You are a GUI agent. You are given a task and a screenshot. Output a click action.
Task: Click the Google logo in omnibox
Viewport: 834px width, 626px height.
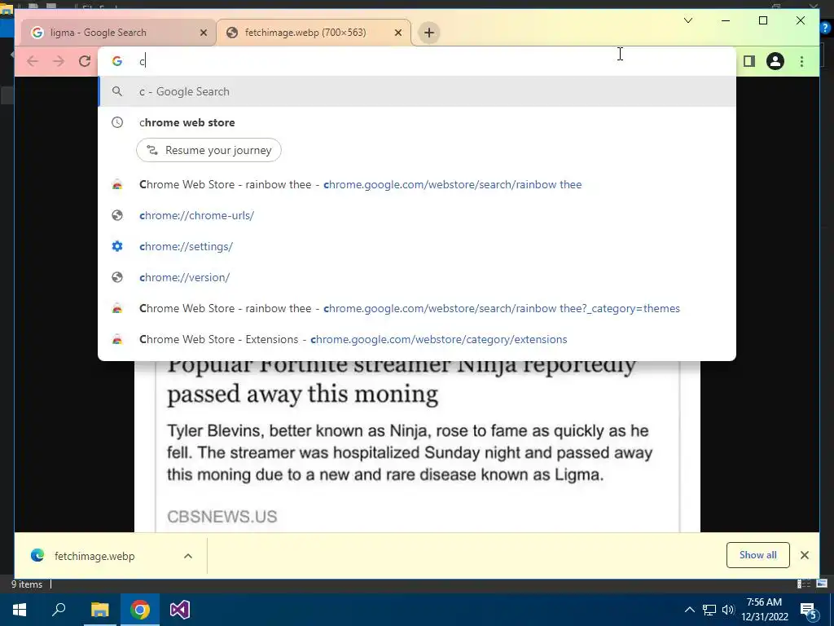click(117, 61)
